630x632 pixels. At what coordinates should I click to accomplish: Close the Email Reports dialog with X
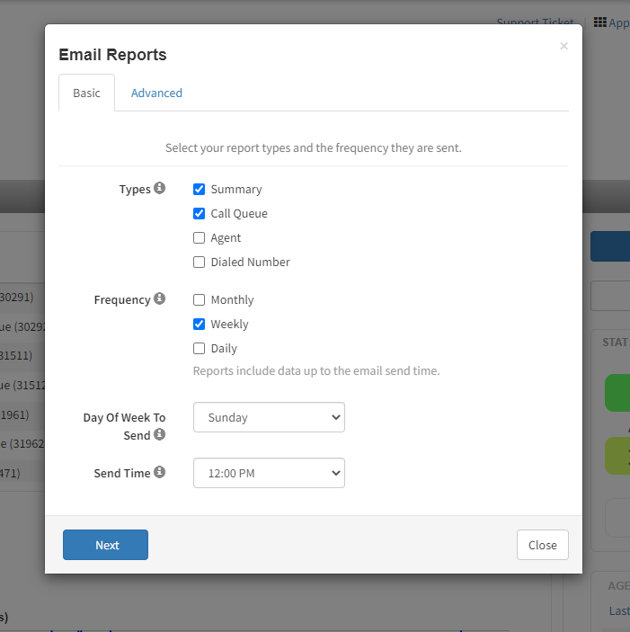(x=563, y=46)
